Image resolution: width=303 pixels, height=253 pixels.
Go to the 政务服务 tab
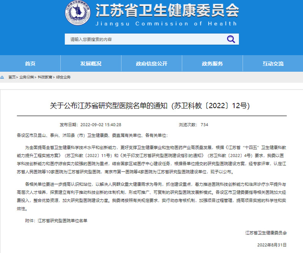pos(212,63)
